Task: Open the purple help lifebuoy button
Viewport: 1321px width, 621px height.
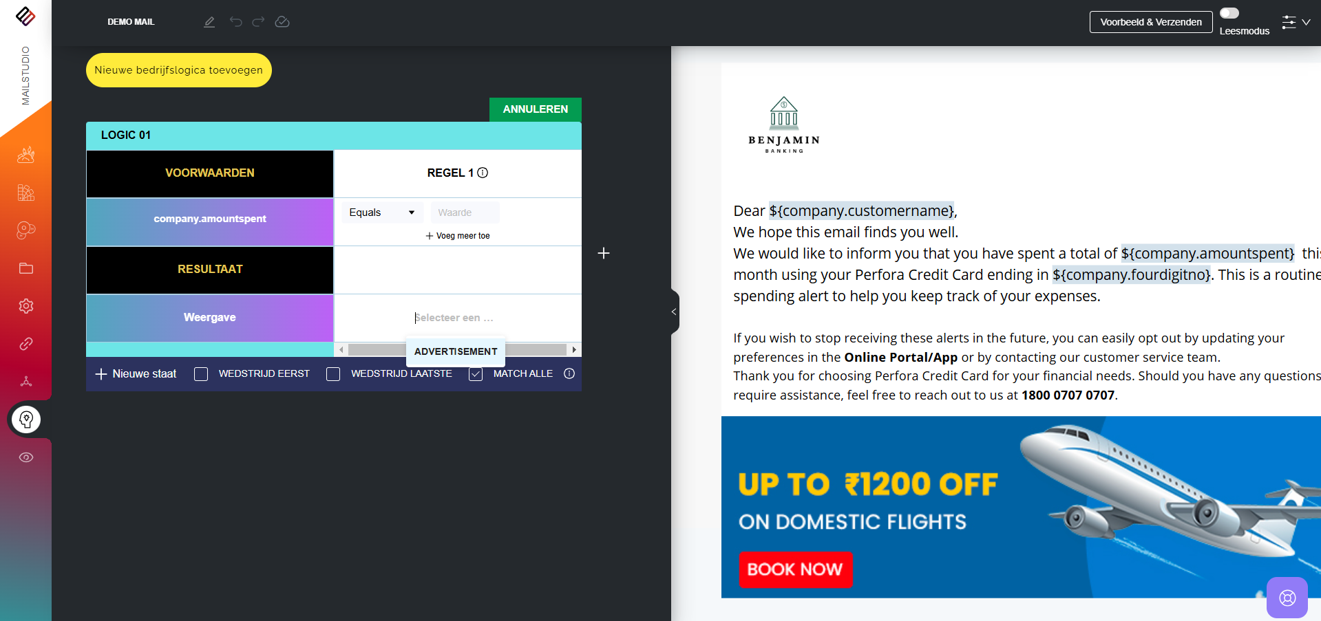Action: point(1287,598)
